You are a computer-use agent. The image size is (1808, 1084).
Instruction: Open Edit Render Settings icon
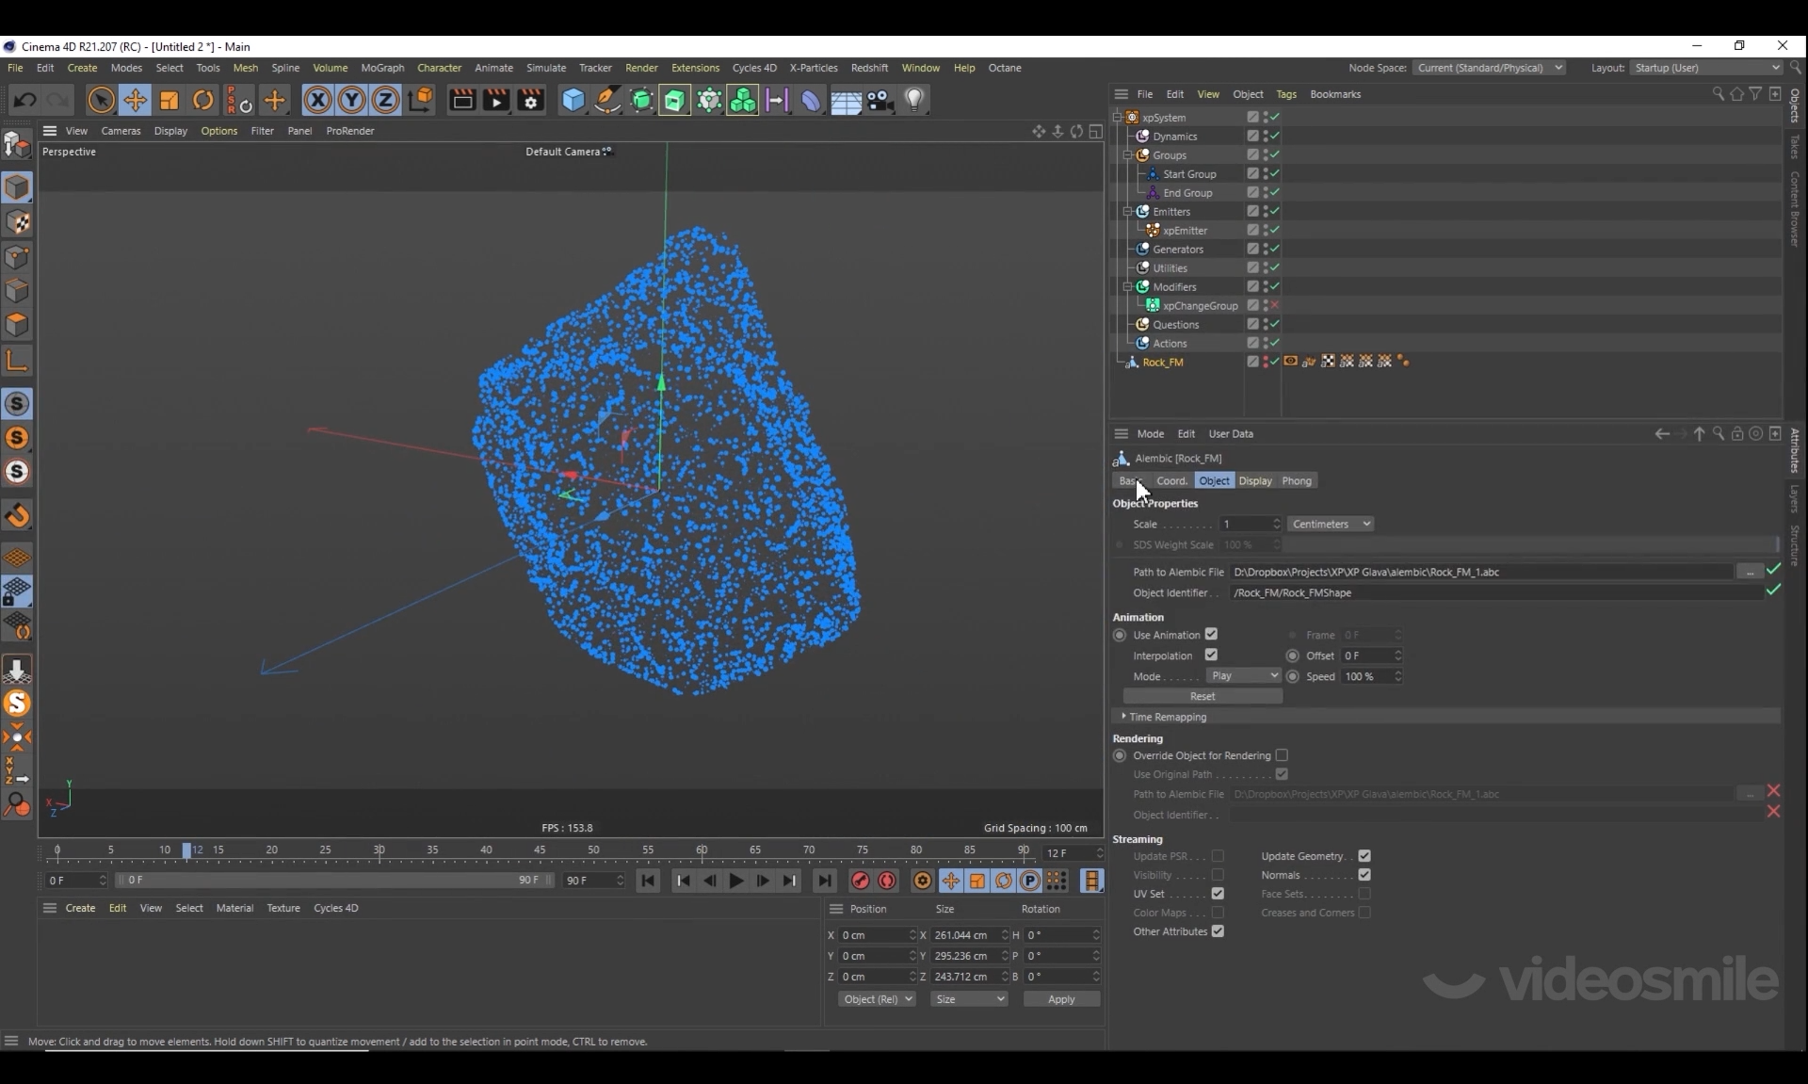tap(531, 100)
